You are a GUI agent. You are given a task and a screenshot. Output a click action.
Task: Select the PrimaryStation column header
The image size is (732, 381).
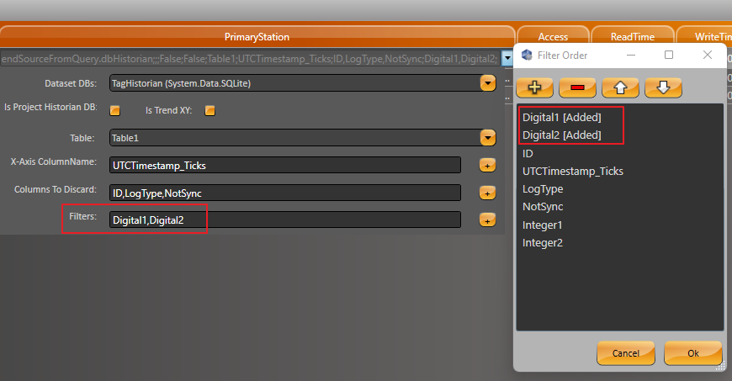257,37
